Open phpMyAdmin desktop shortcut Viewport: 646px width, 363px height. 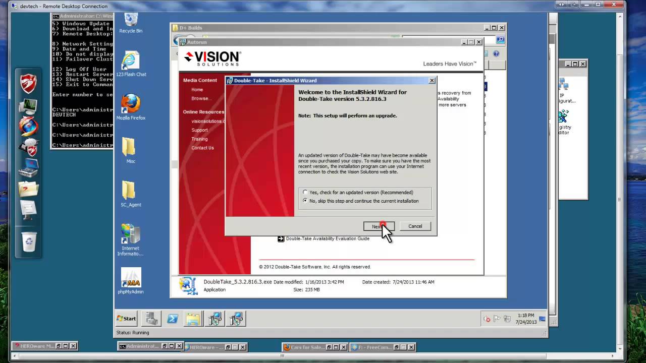[x=131, y=281]
